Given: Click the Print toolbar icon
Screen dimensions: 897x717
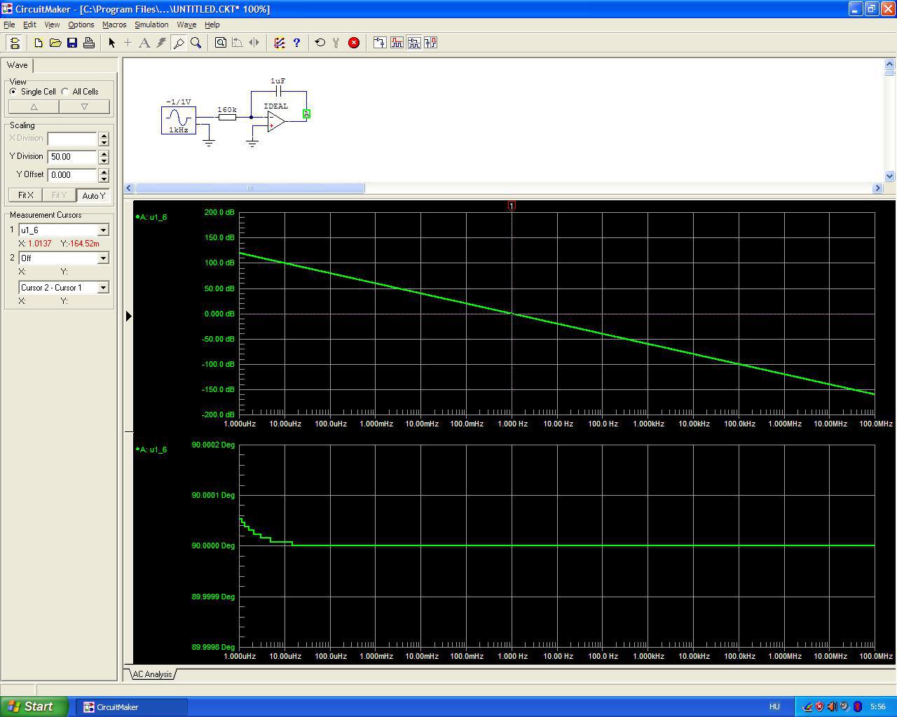Looking at the screenshot, I should point(89,43).
